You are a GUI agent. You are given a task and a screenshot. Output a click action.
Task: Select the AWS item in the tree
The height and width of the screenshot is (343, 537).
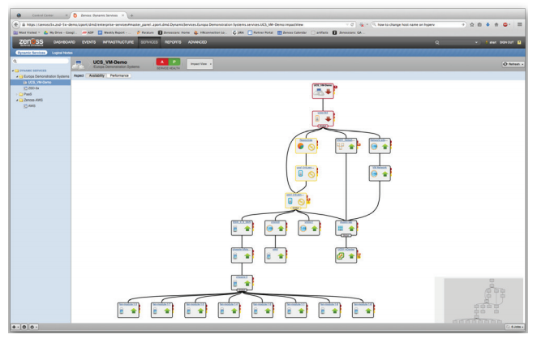pyautogui.click(x=32, y=105)
